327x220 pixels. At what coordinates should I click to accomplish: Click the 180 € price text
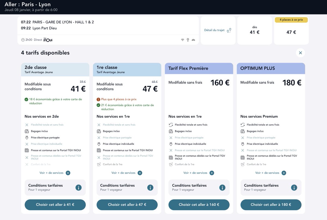click(292, 83)
